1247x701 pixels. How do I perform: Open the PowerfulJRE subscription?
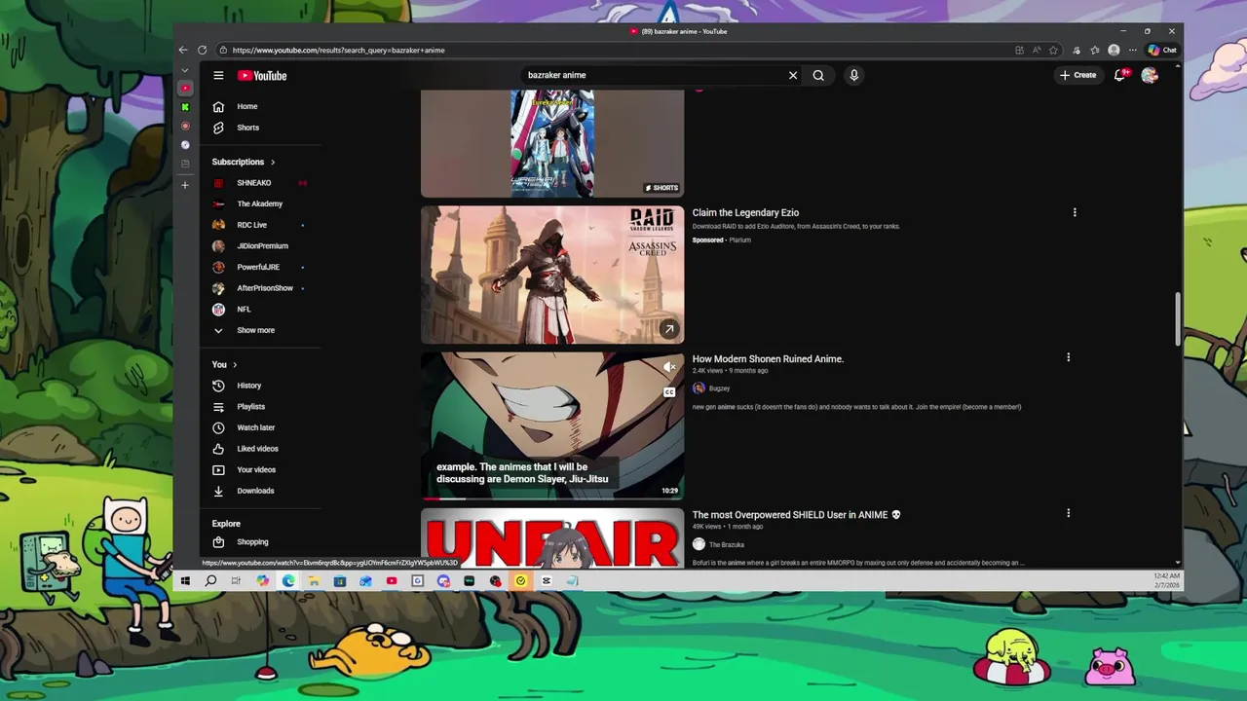pyautogui.click(x=261, y=267)
